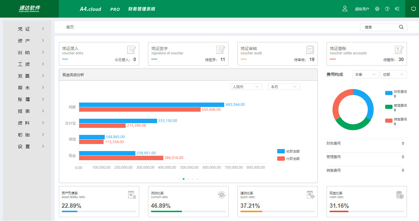Click the search magnifier icon
The height and width of the screenshot is (221, 419).
401,27
